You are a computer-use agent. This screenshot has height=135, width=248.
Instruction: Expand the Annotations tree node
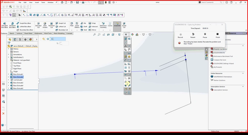pyautogui.click(x=9, y=54)
